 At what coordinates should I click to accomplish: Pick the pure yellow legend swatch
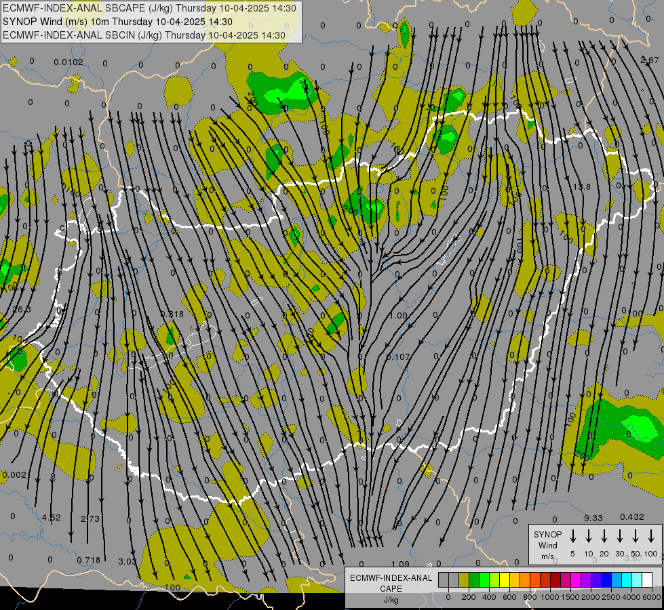tap(505, 579)
